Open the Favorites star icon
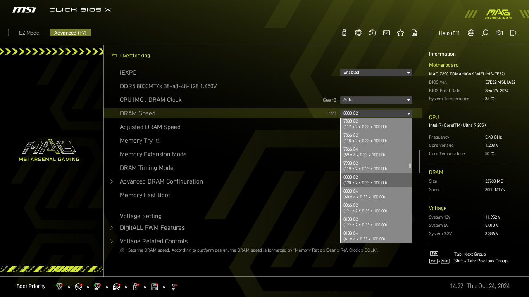The image size is (529, 297). (400, 33)
